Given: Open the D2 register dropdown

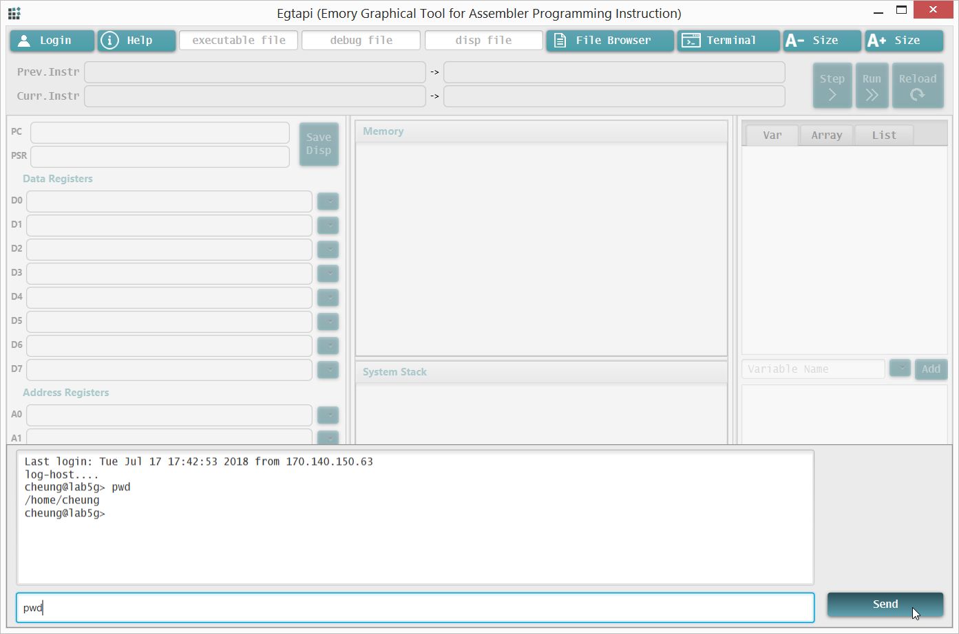Looking at the screenshot, I should pos(328,250).
